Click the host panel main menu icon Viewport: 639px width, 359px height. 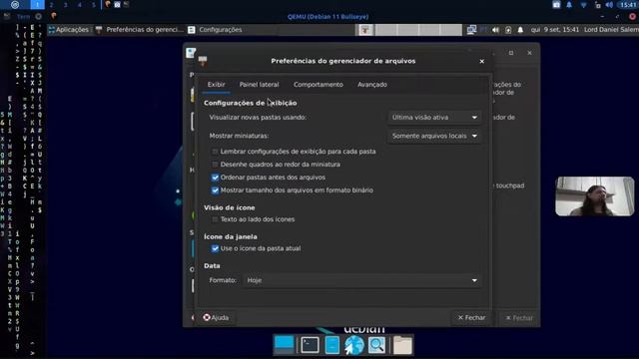pos(15,5)
